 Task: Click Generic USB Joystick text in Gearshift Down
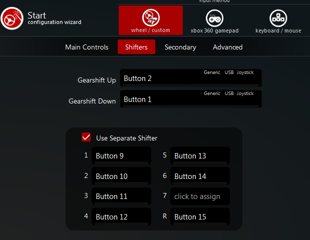pos(228,93)
